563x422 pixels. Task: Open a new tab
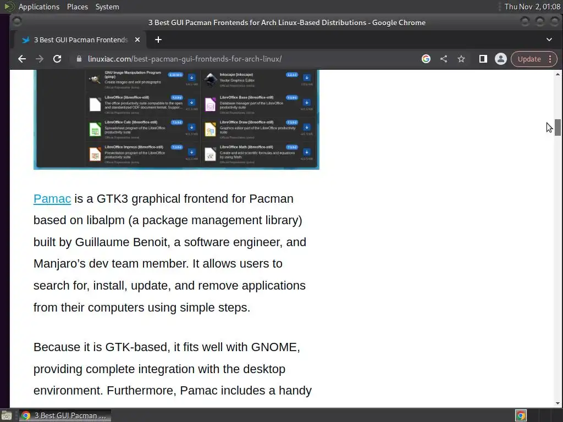158,40
